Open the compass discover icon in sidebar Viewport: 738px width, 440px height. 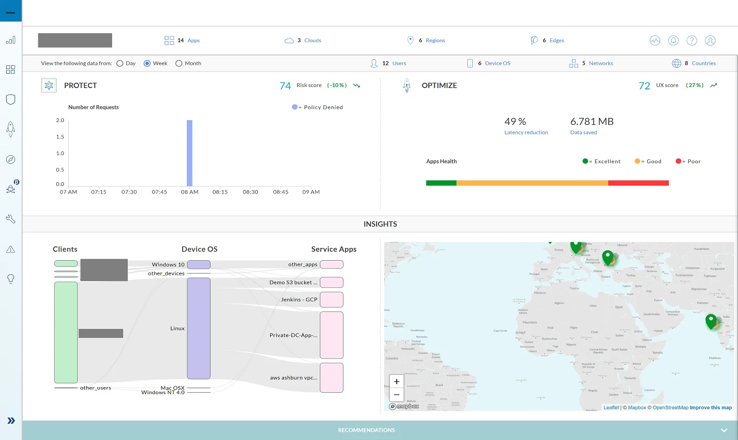tap(10, 159)
